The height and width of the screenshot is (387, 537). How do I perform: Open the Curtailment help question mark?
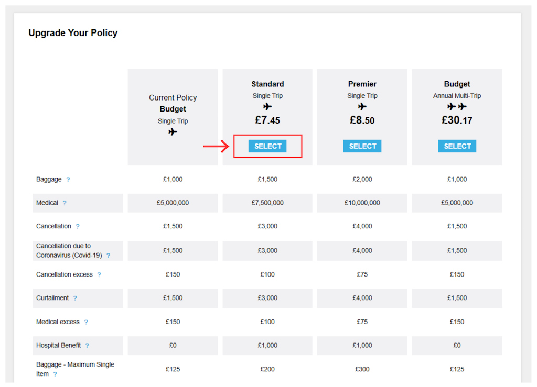click(x=75, y=298)
